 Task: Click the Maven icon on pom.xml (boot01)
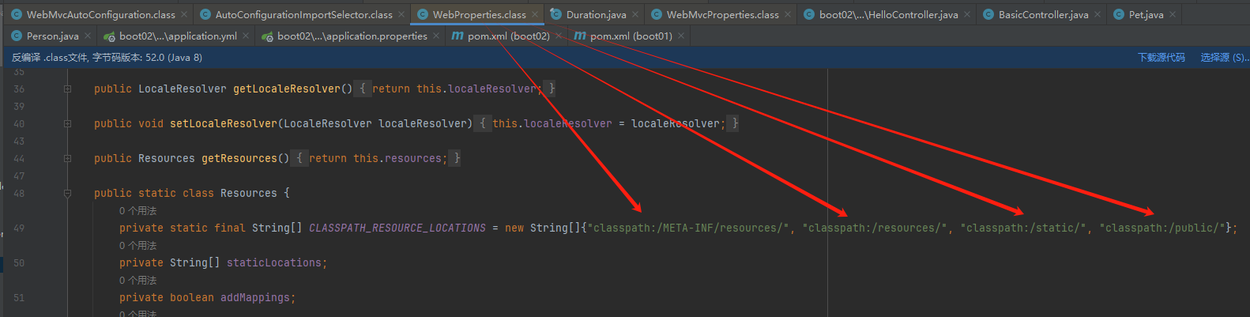(580, 36)
